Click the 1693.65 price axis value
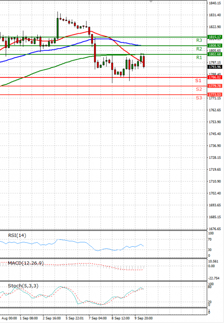The width and height of the screenshot is (224, 323). [x=215, y=205]
